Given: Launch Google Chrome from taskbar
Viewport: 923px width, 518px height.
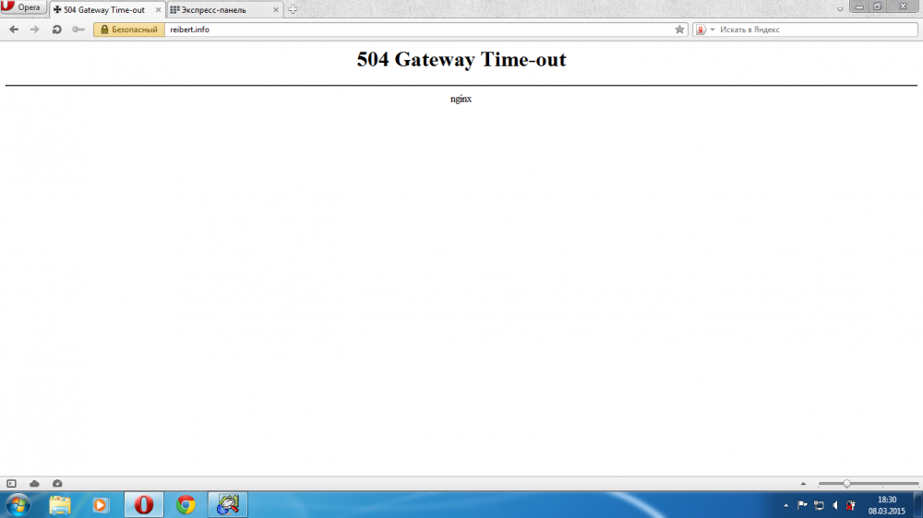Looking at the screenshot, I should coord(186,505).
